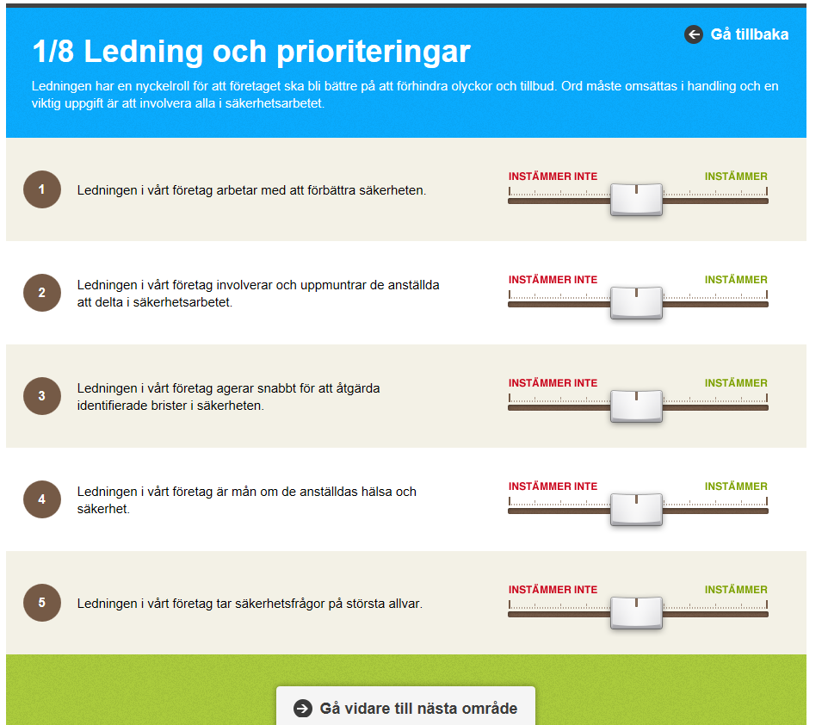Click INSTÄMMER label on question 1 slider
The image size is (828, 725).
tap(736, 177)
